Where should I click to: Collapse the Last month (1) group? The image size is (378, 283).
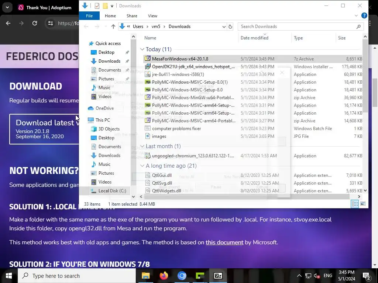142,146
